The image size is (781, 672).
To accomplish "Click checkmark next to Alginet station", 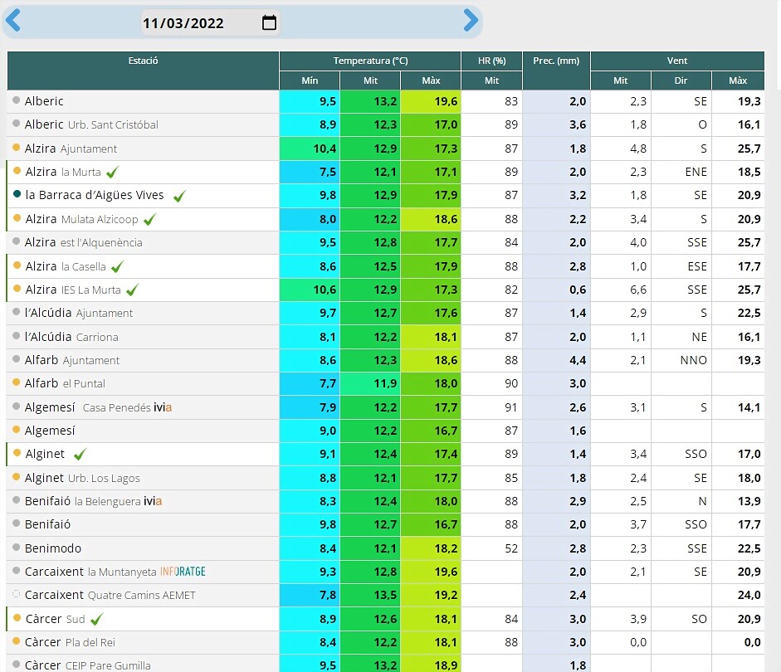I will 81,454.
